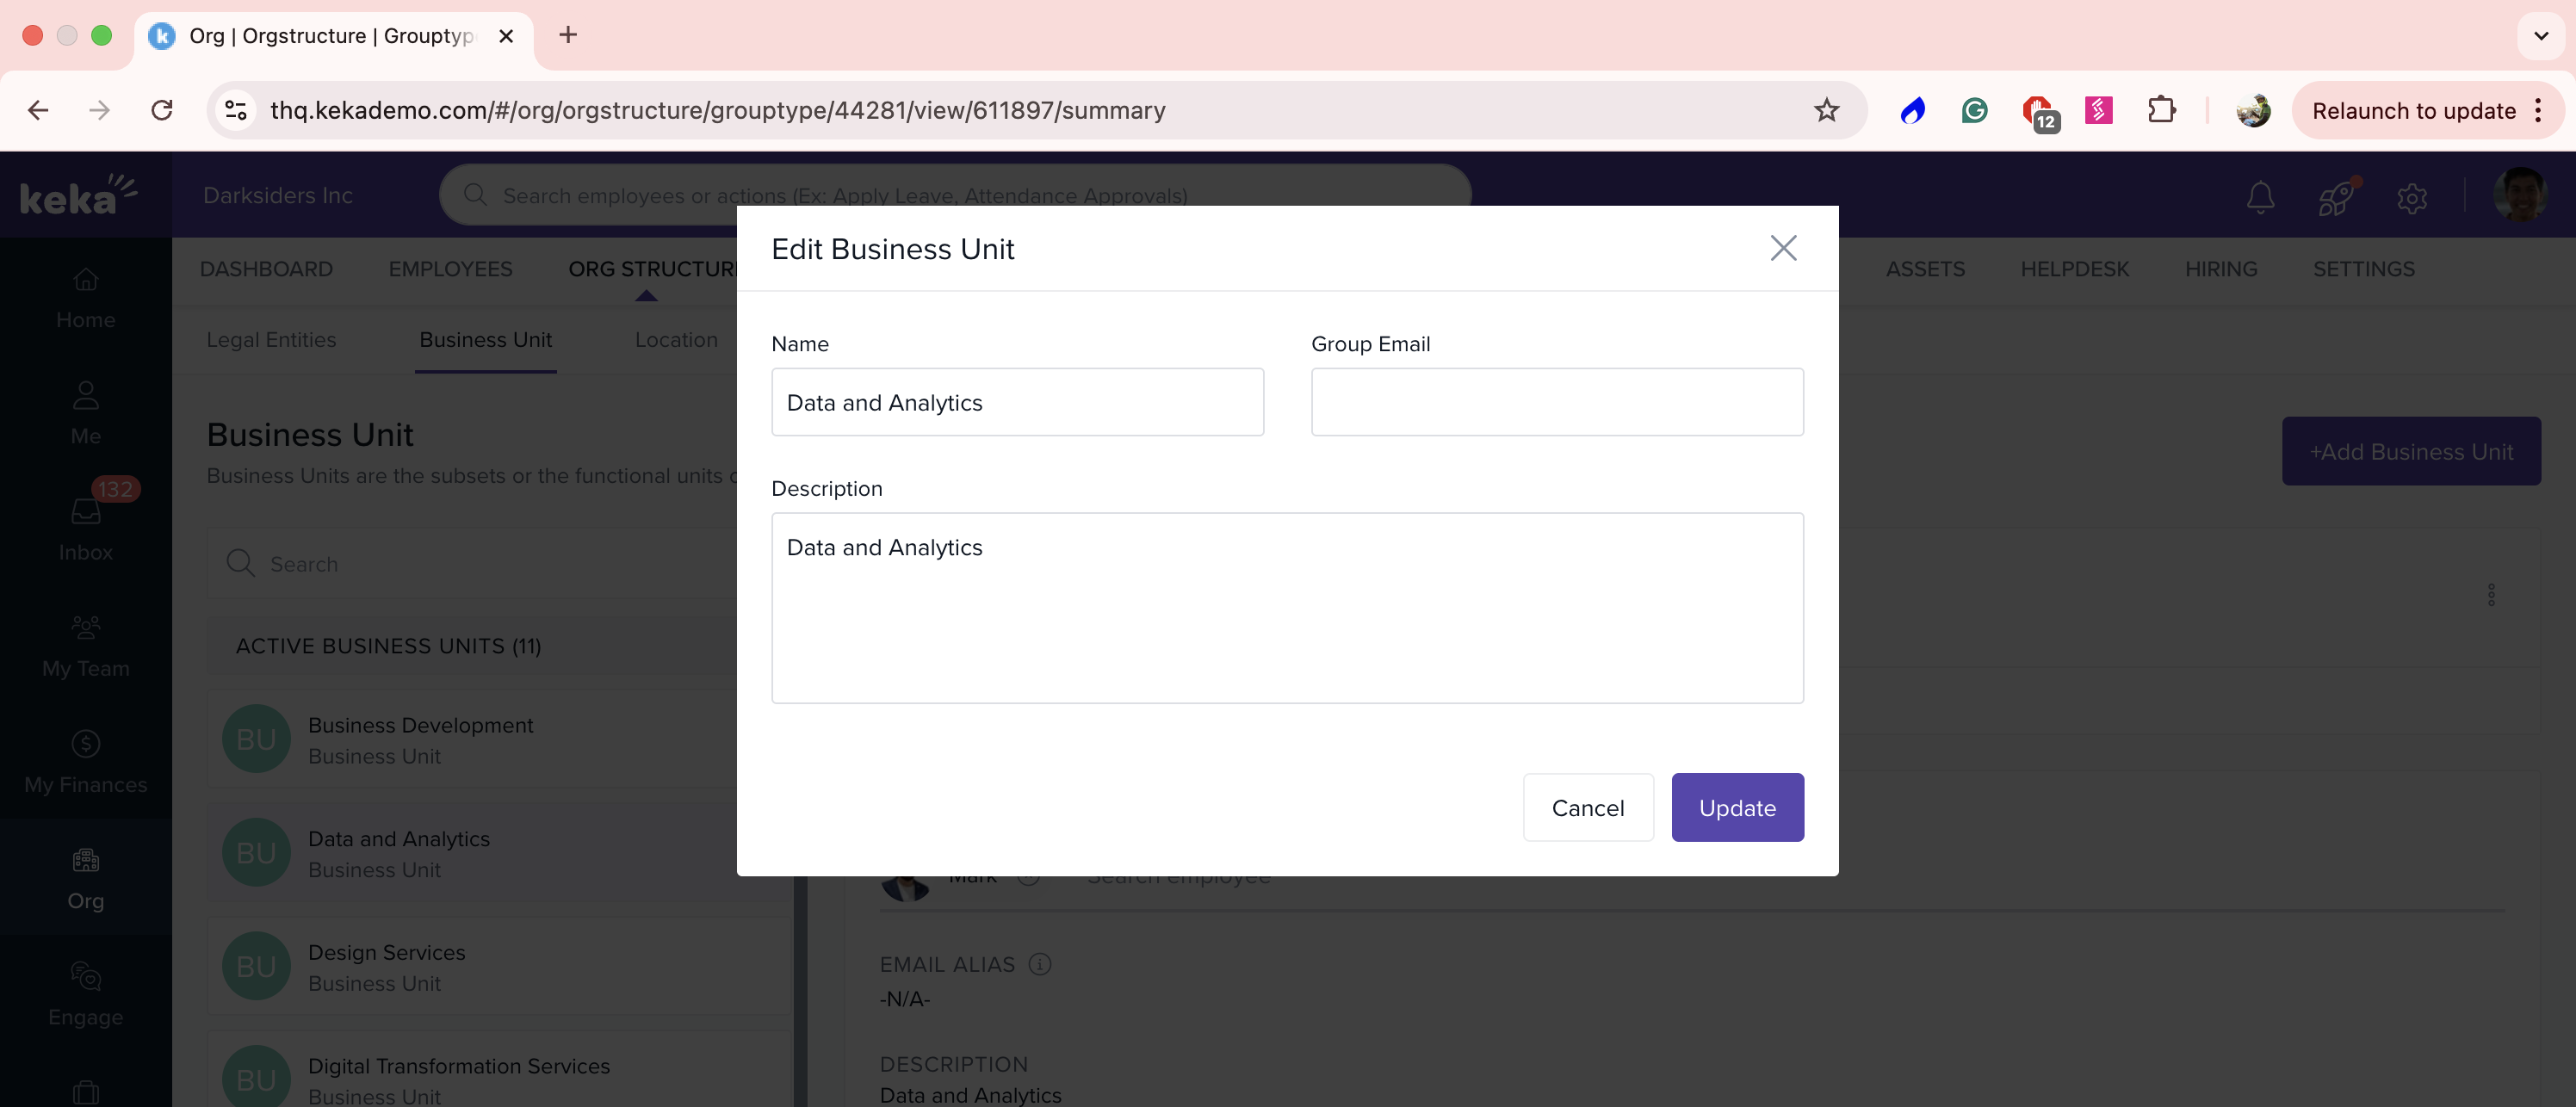
Task: Click the Update button
Action: coord(1737,807)
